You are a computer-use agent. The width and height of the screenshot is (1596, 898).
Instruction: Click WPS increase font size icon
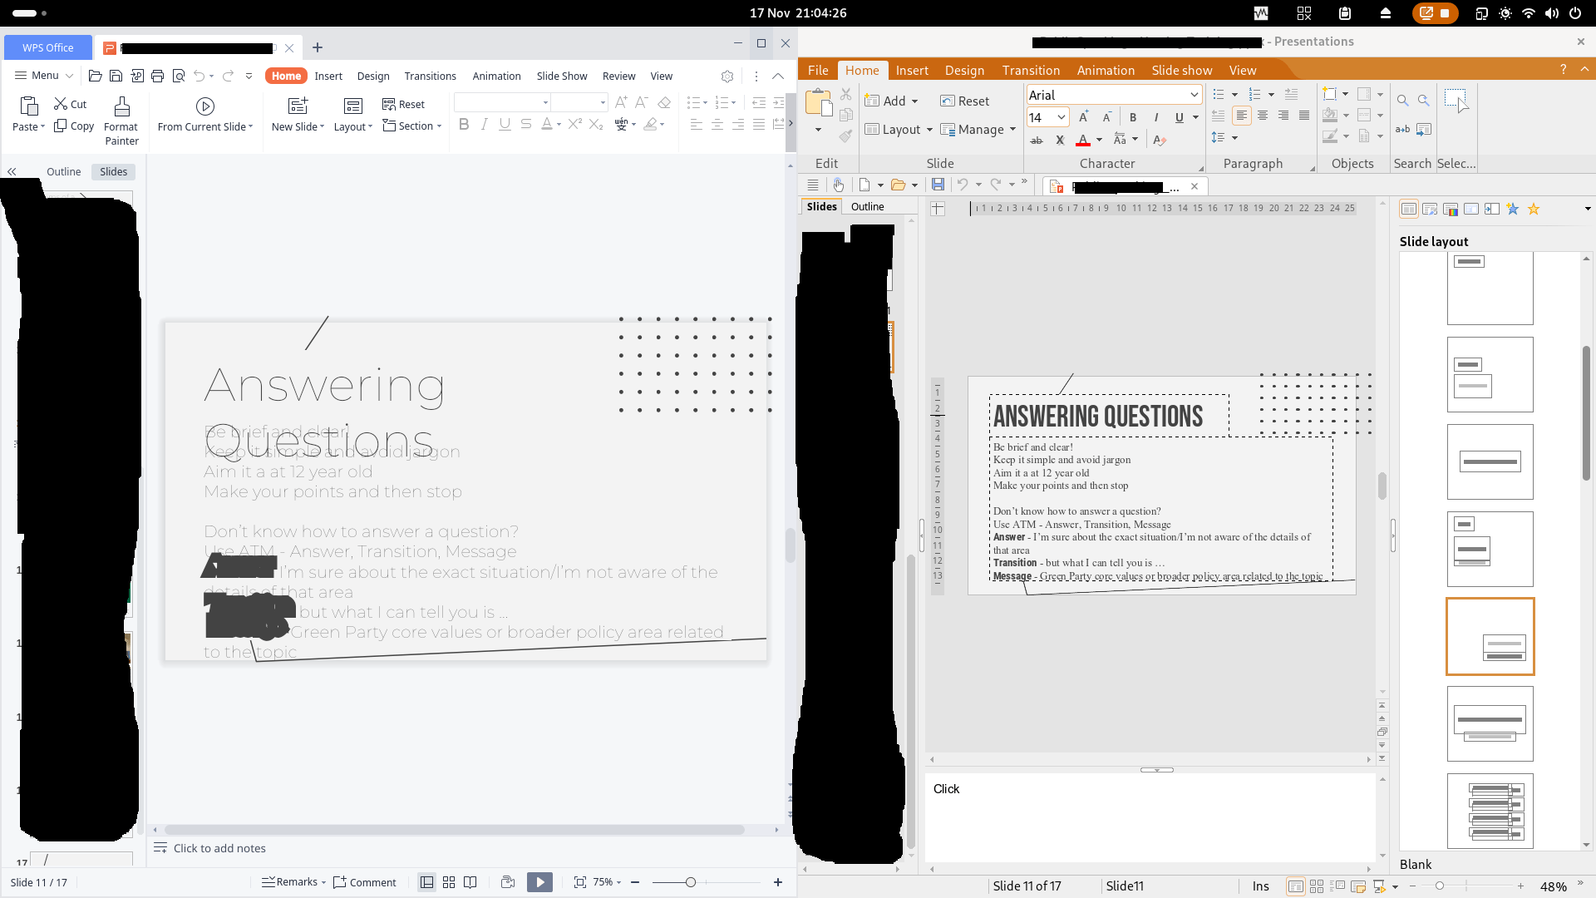coord(621,102)
